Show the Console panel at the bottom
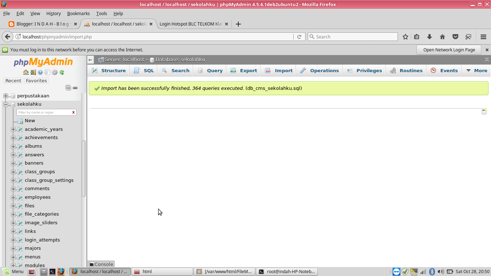The width and height of the screenshot is (491, 276). pyautogui.click(x=101, y=264)
